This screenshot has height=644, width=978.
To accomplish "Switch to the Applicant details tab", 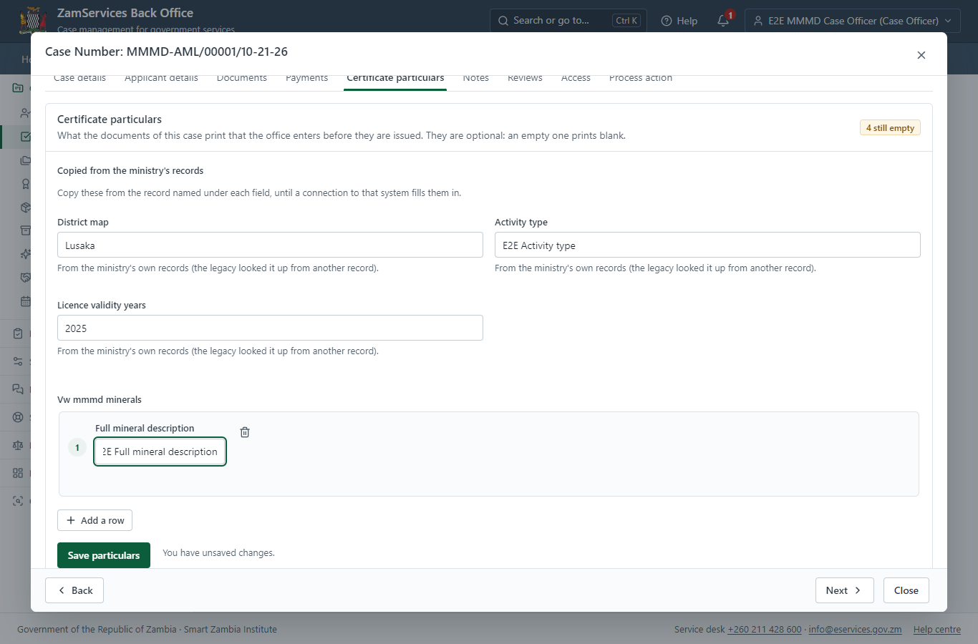I will [x=161, y=78].
